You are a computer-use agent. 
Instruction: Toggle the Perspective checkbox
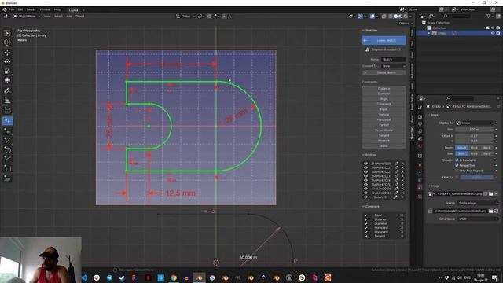pos(457,165)
